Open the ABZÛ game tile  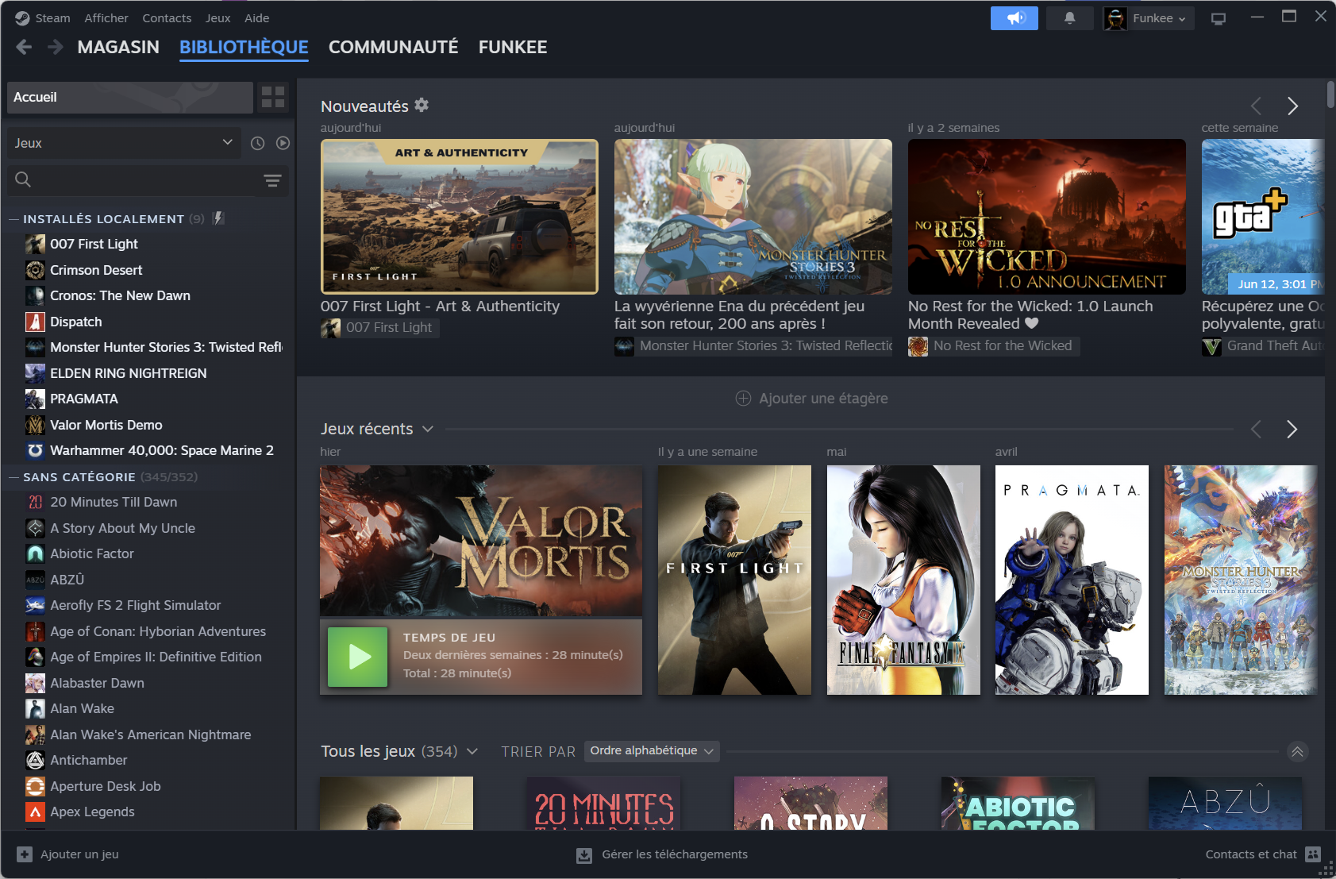(1225, 804)
